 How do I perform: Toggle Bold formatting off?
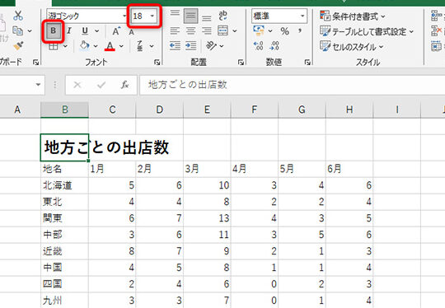53,31
